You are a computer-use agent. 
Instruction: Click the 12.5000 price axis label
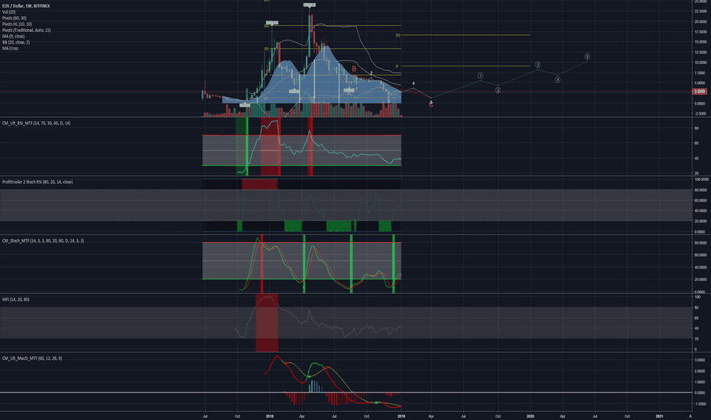click(700, 52)
